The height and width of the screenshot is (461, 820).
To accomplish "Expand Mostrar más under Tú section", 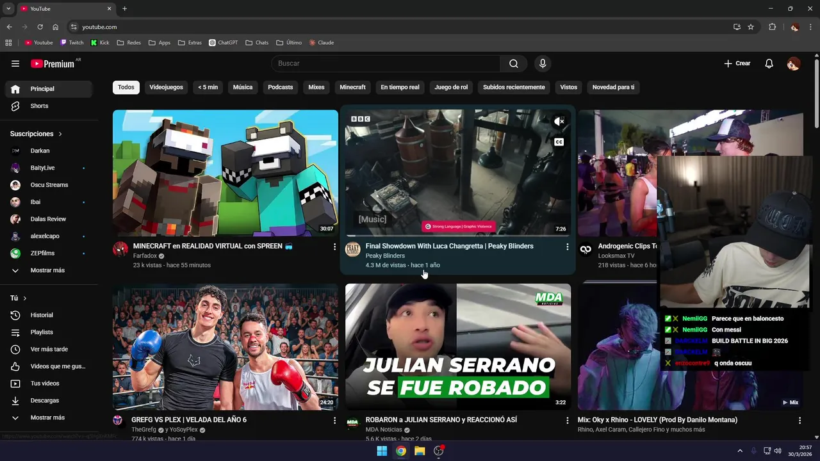I will tap(49, 417).
